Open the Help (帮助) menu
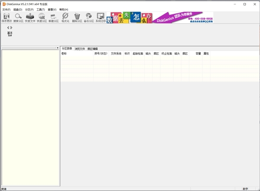The image size is (260, 191). [64, 10]
